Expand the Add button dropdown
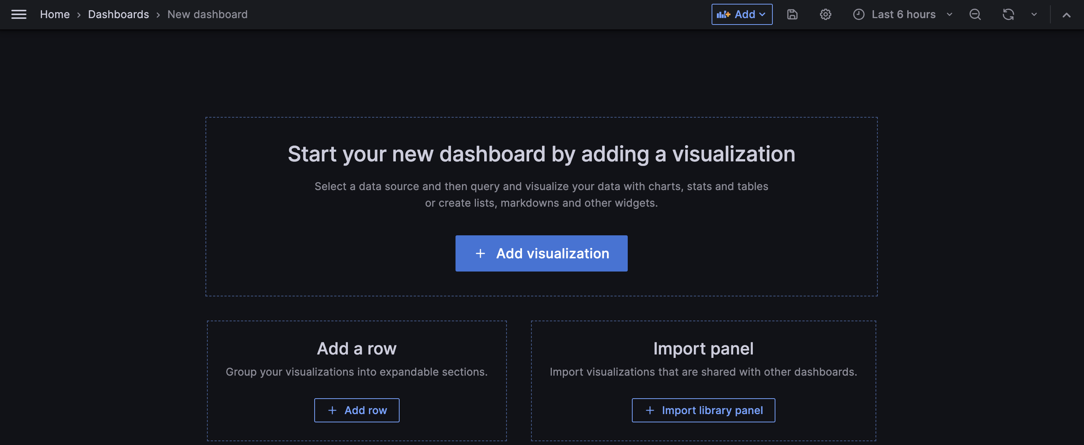Image resolution: width=1084 pixels, height=445 pixels. coord(763,14)
